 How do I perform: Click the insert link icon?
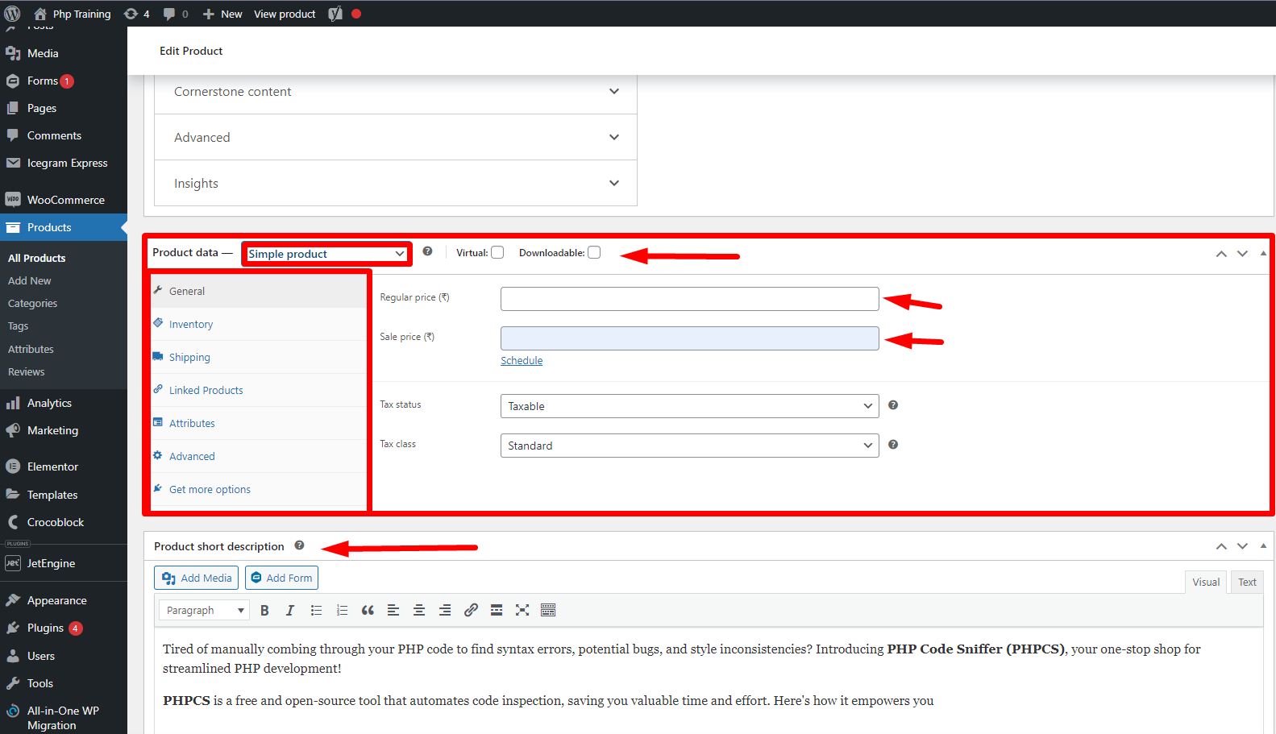point(471,611)
